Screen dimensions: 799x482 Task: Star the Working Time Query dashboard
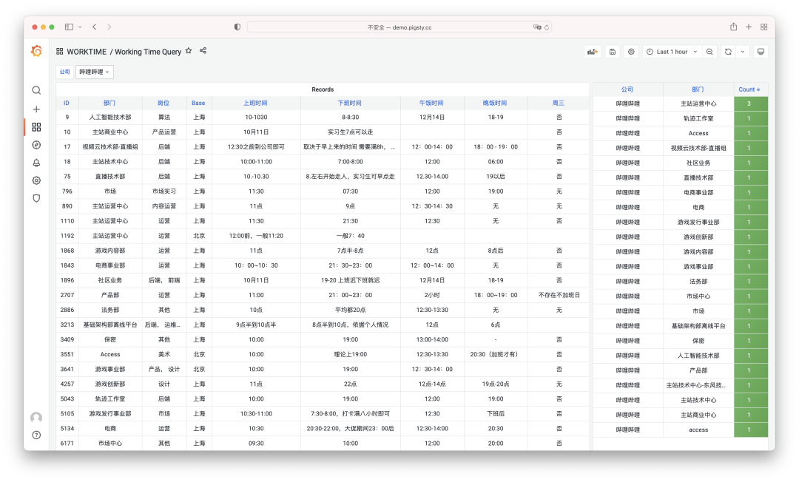189,51
